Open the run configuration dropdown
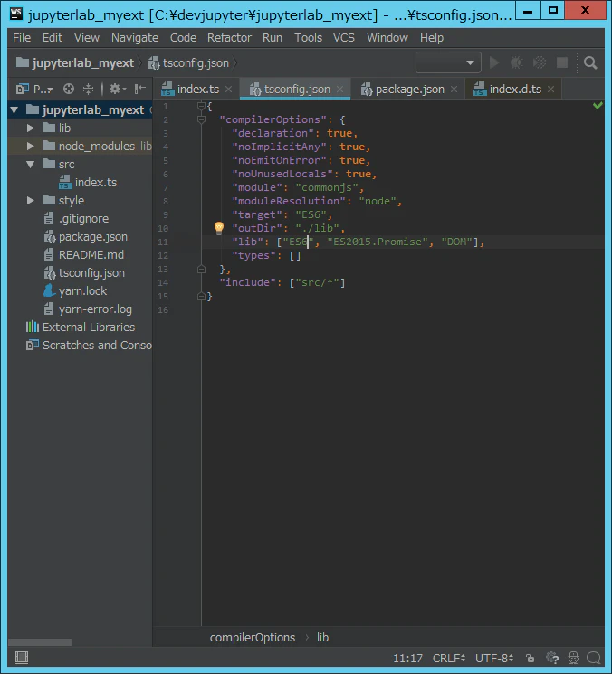The image size is (612, 674). click(x=448, y=62)
